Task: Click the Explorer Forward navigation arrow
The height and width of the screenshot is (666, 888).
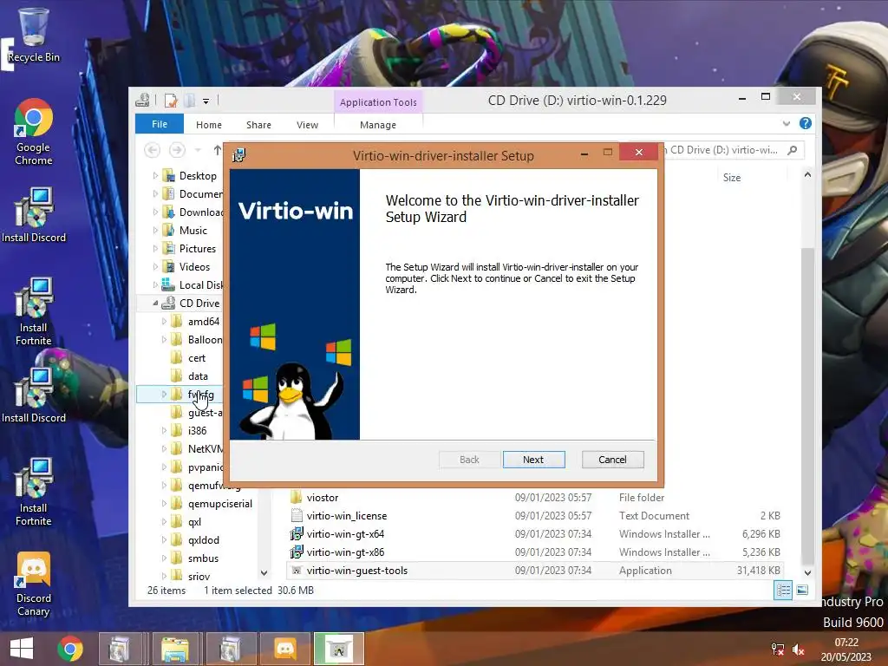Action: coord(177,150)
